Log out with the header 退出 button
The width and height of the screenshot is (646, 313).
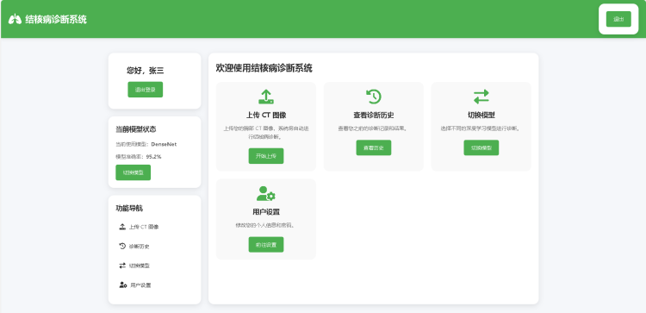(x=618, y=19)
